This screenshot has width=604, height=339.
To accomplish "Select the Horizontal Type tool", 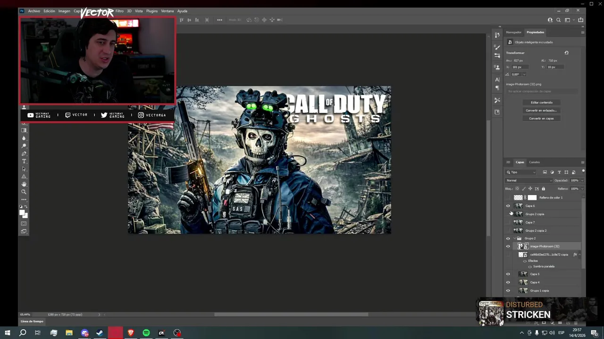I will (x=24, y=161).
